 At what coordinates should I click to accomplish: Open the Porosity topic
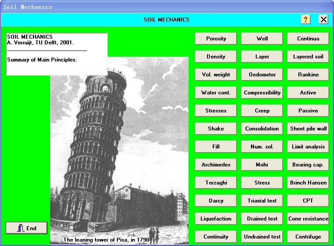coord(216,39)
